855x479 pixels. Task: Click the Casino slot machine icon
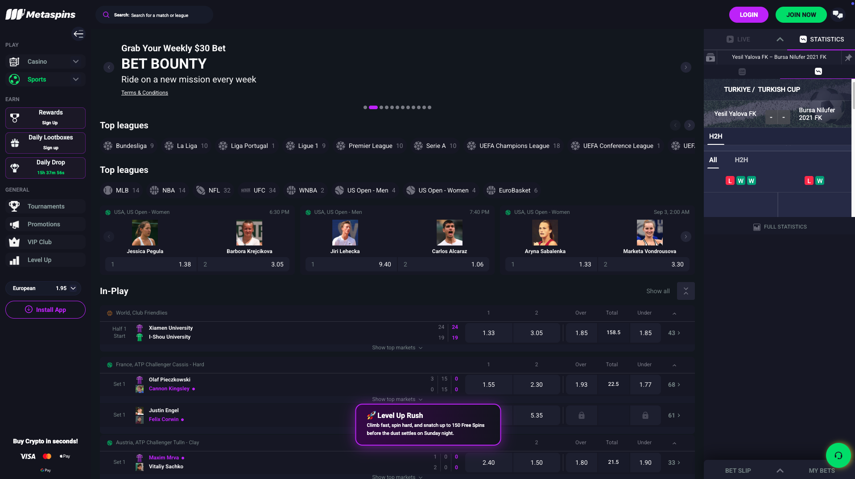pyautogui.click(x=14, y=61)
